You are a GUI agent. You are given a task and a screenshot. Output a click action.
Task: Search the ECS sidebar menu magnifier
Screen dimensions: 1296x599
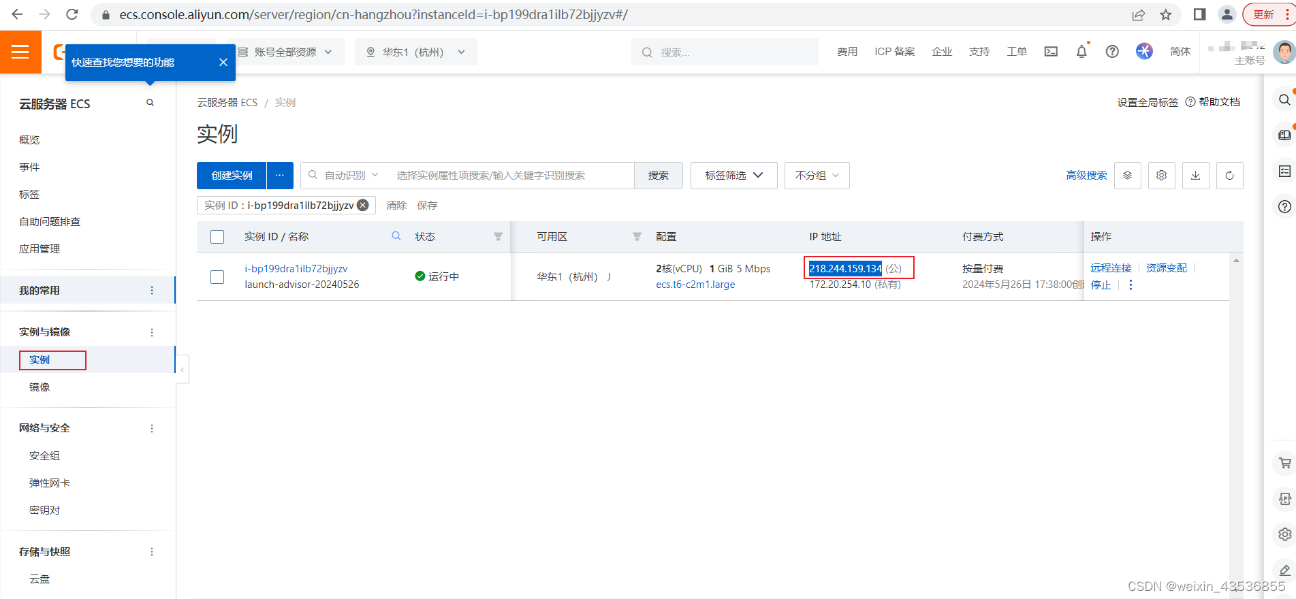[x=150, y=103]
